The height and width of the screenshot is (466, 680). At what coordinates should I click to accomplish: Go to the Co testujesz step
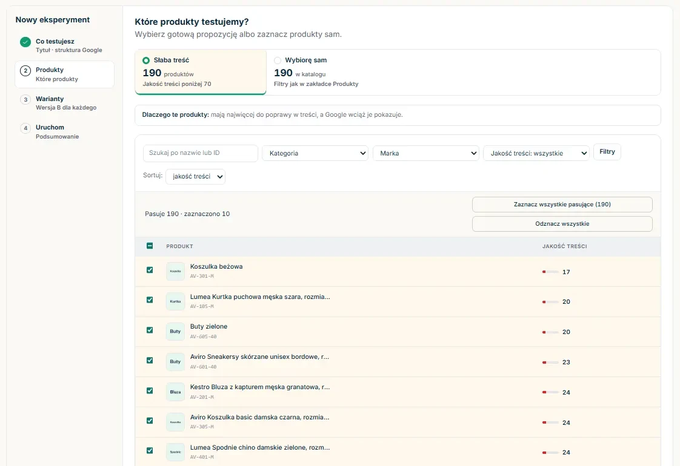click(65, 45)
